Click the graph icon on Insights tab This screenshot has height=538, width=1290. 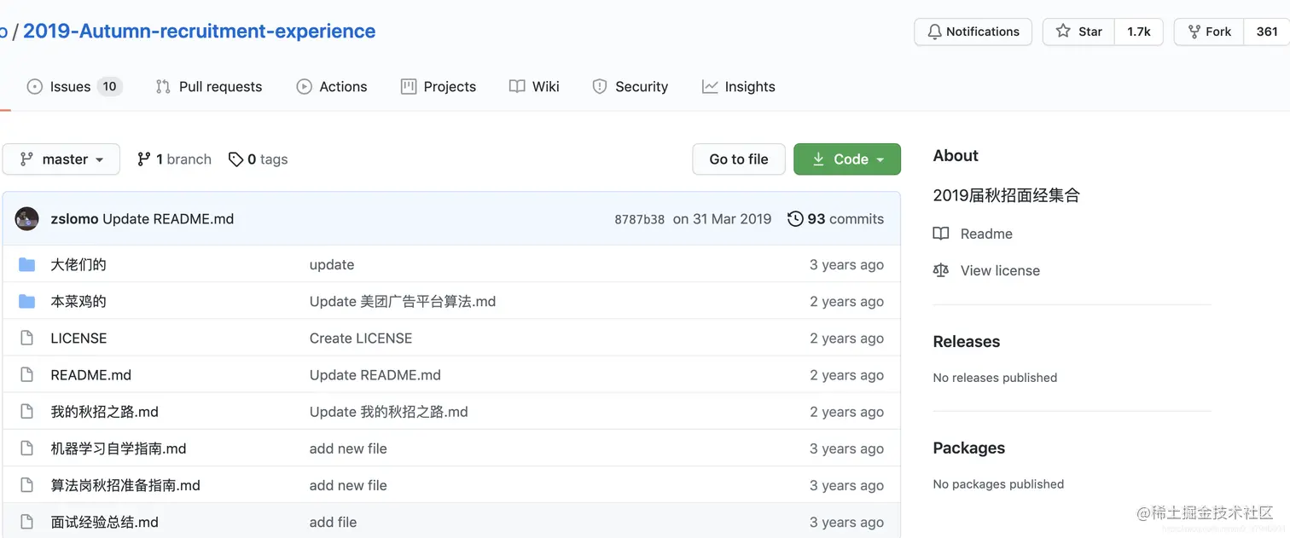point(710,86)
